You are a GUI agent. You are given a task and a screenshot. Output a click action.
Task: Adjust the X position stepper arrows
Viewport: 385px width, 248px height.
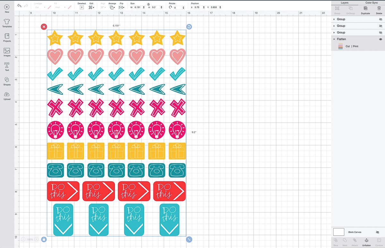click(204, 7)
